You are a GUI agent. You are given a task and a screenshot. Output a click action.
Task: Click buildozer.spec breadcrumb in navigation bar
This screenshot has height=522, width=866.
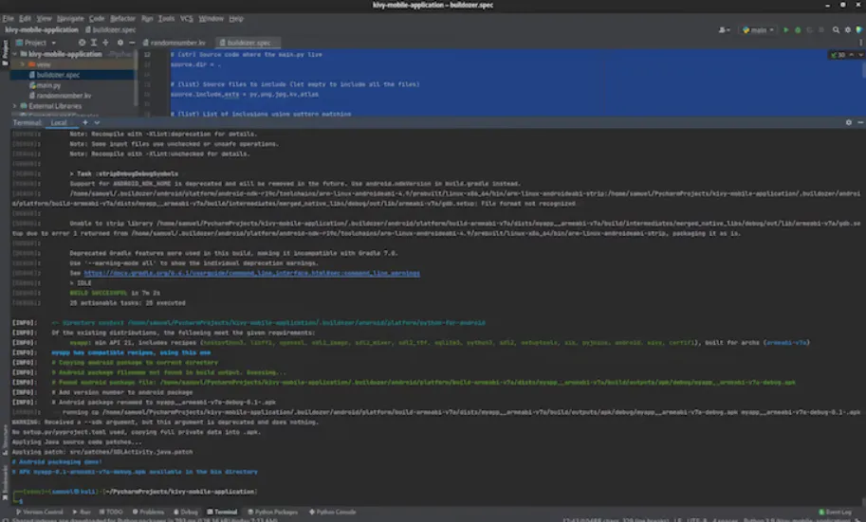tap(110, 29)
